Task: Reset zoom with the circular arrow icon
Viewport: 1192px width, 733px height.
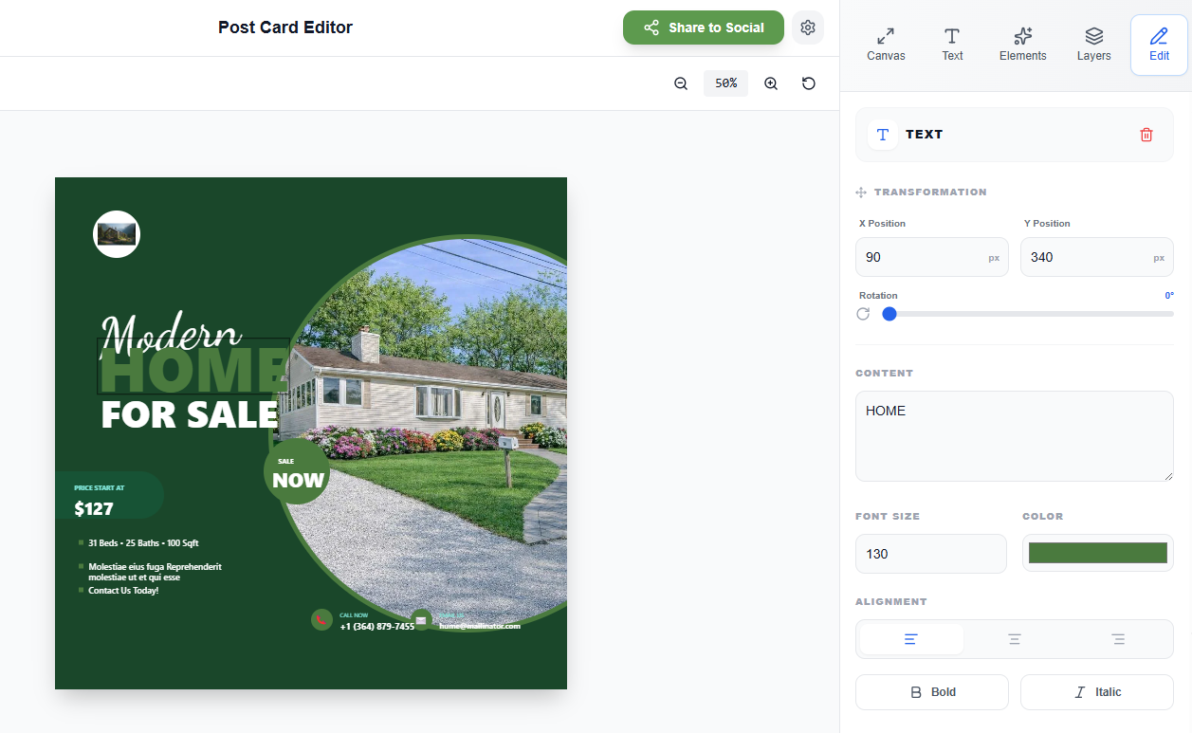Action: tap(809, 83)
